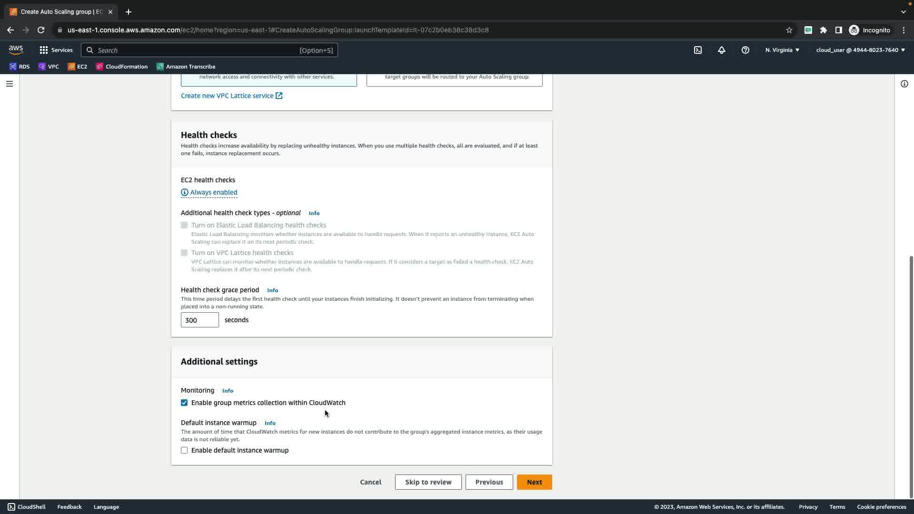This screenshot has width=914, height=514.
Task: Enable default instance warmup checkbox
Action: click(184, 450)
